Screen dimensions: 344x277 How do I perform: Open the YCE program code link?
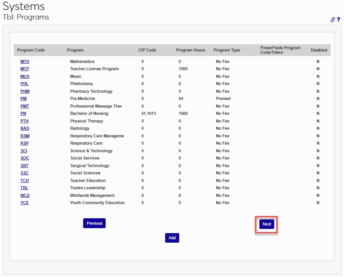(x=24, y=203)
